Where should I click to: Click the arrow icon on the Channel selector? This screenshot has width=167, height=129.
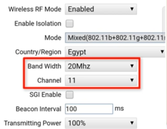click(x=132, y=80)
